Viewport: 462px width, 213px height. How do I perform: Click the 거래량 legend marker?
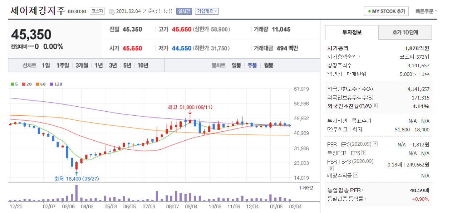(x=300, y=188)
